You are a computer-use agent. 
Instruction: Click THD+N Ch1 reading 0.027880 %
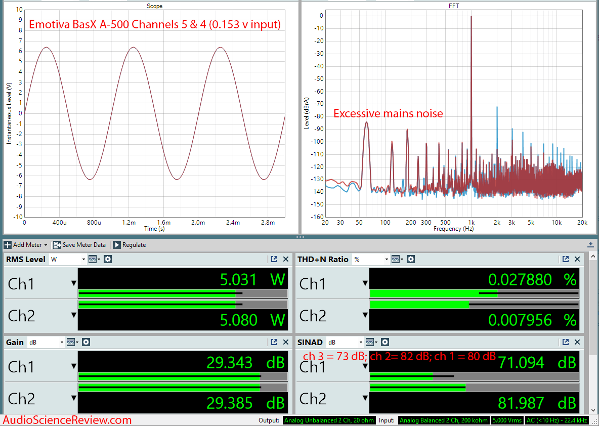coord(533,280)
